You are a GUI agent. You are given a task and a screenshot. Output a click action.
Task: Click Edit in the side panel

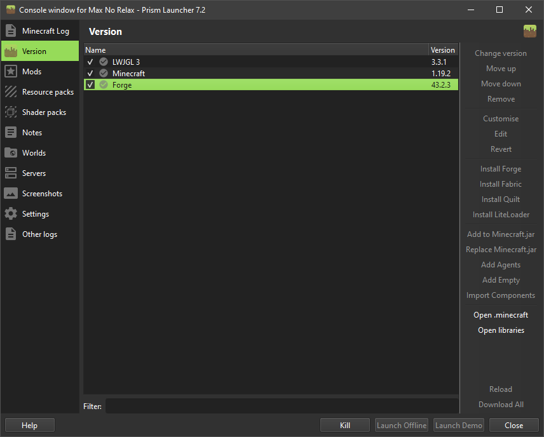pos(501,134)
